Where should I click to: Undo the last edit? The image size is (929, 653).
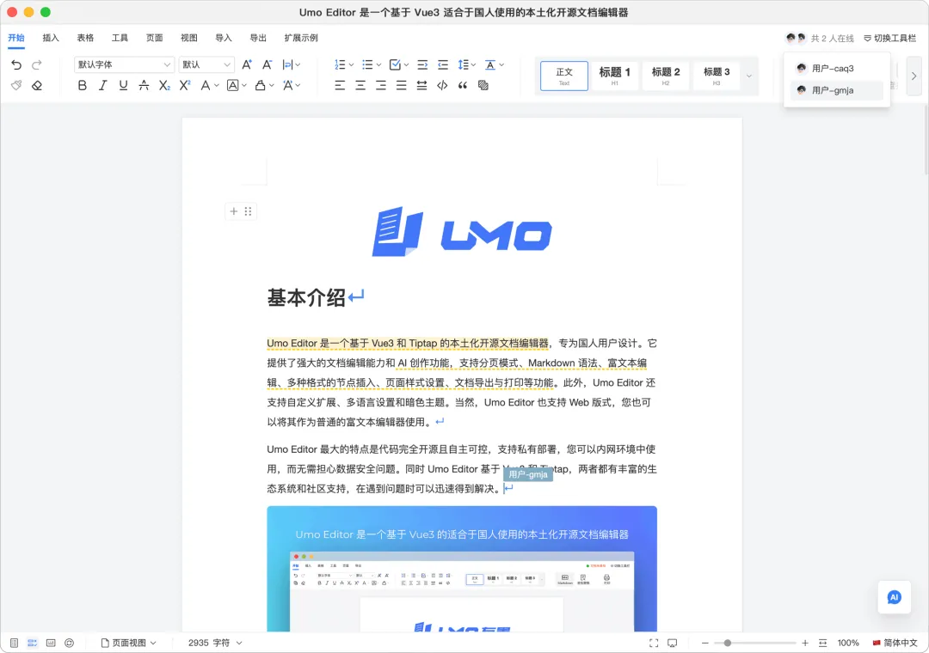(16, 64)
